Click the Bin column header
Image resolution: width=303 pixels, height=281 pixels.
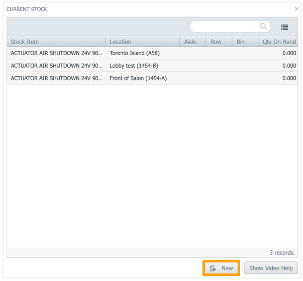point(245,42)
